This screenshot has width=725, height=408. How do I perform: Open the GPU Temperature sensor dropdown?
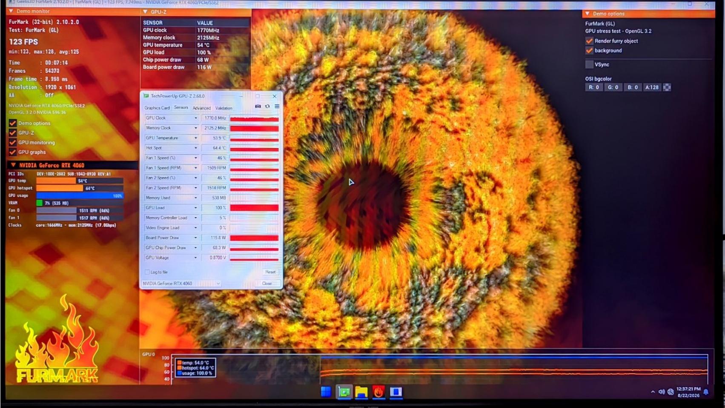pos(196,138)
